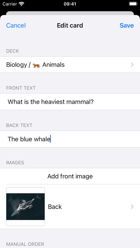Click the Edit card title

click(70, 25)
